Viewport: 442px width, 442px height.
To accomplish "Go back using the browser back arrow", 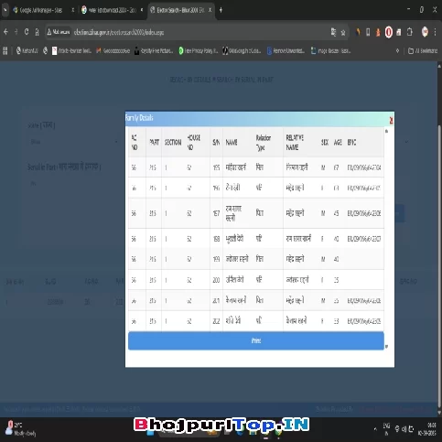I will [5, 32].
